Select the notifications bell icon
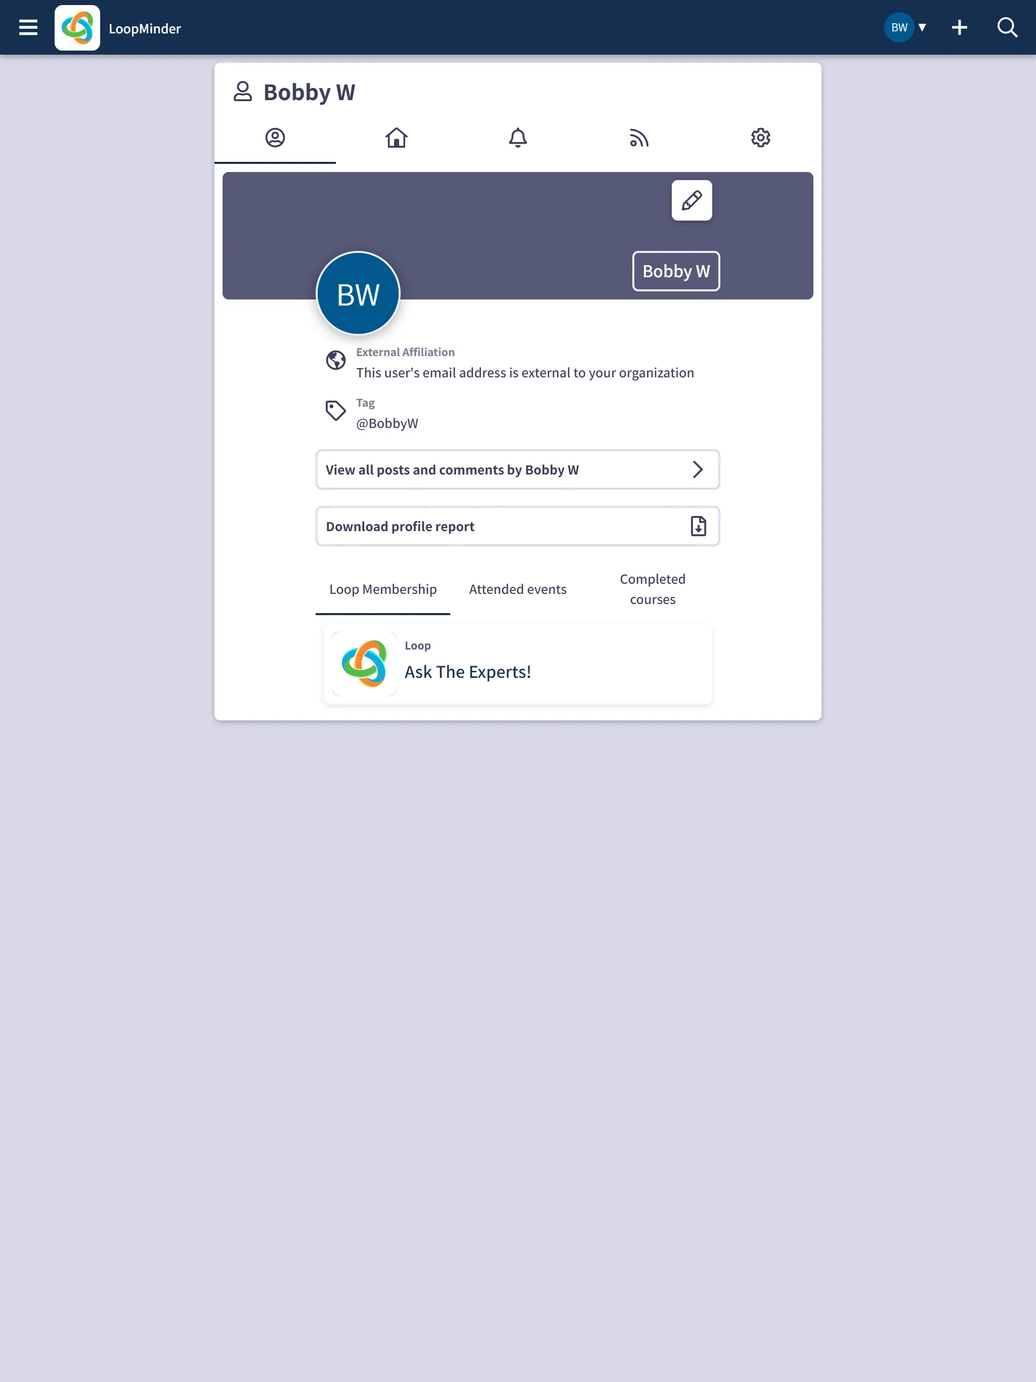The image size is (1036, 1382). tap(518, 137)
